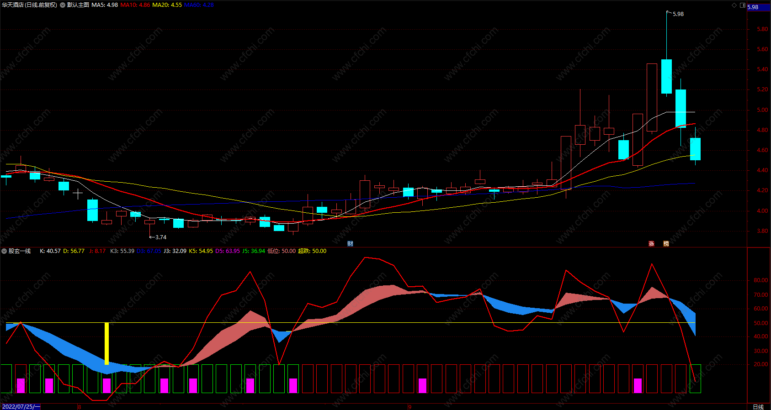Click the 财 financial marker icon
Viewport: 771px width, 410px height.
click(x=350, y=244)
